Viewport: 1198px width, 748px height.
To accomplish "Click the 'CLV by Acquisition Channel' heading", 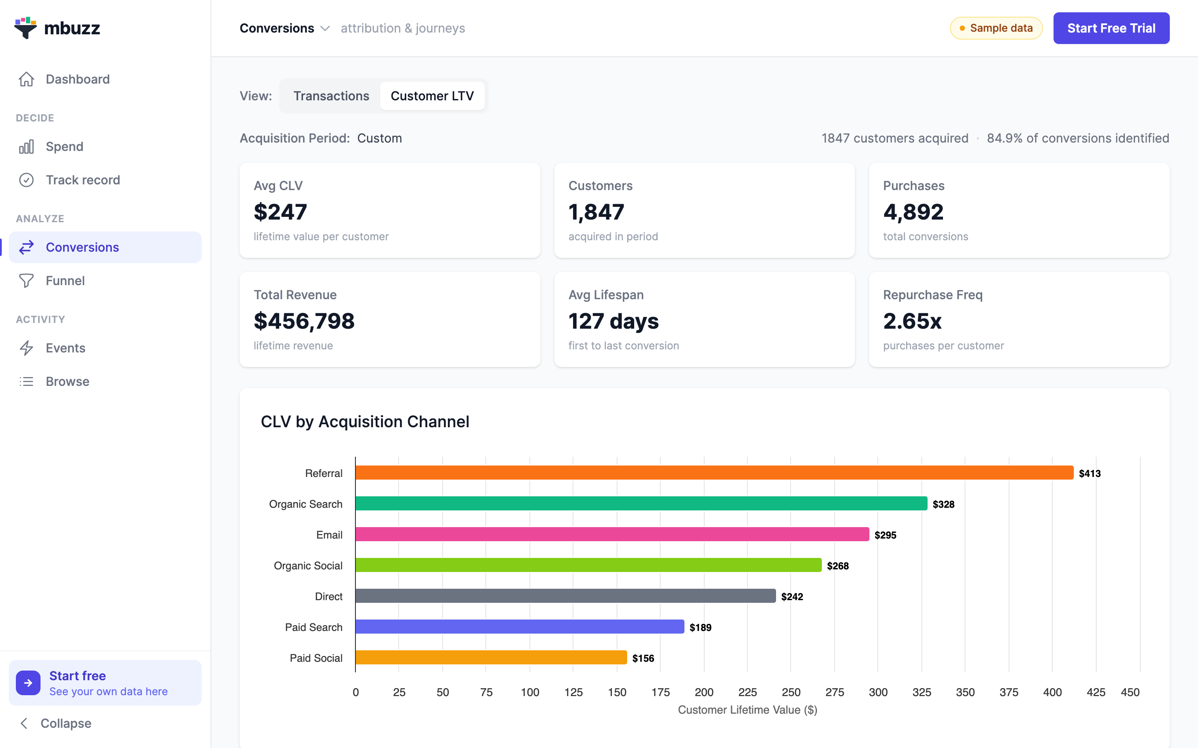I will click(365, 422).
